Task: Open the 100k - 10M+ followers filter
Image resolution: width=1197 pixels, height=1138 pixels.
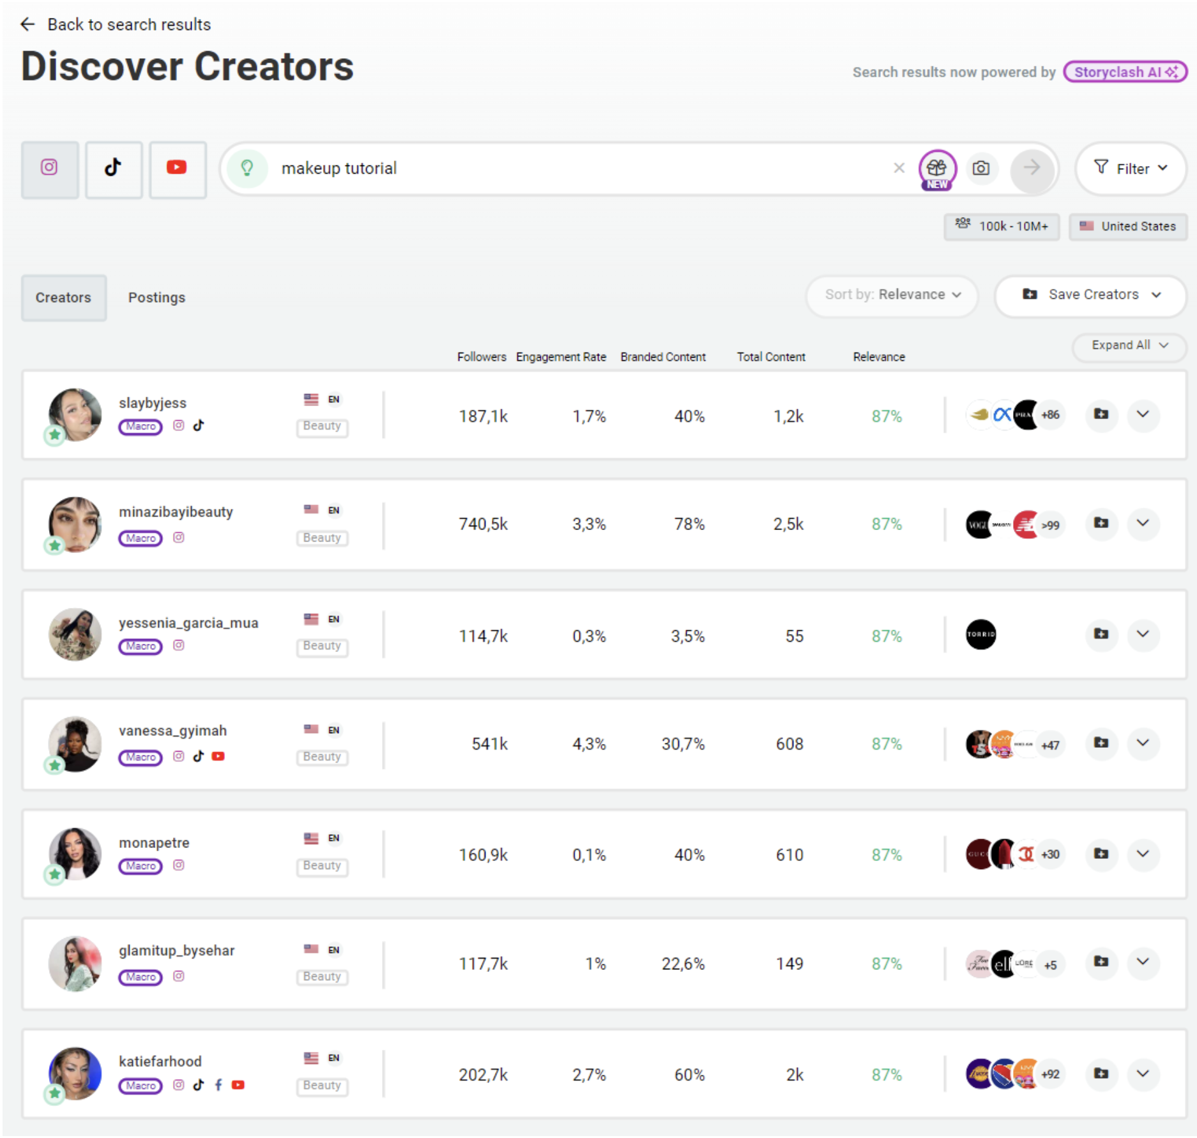Action: point(1002,226)
